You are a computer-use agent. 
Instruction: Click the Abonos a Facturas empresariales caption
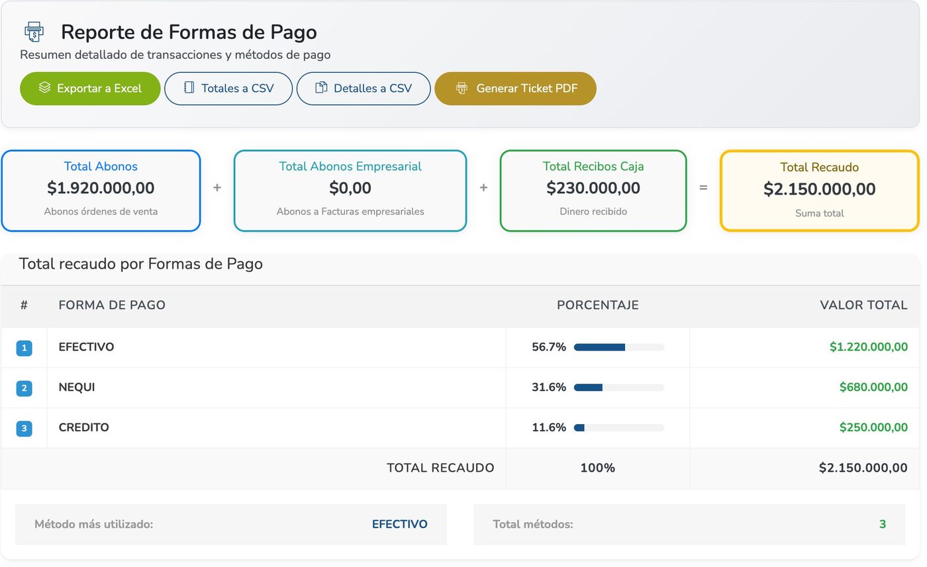tap(350, 212)
